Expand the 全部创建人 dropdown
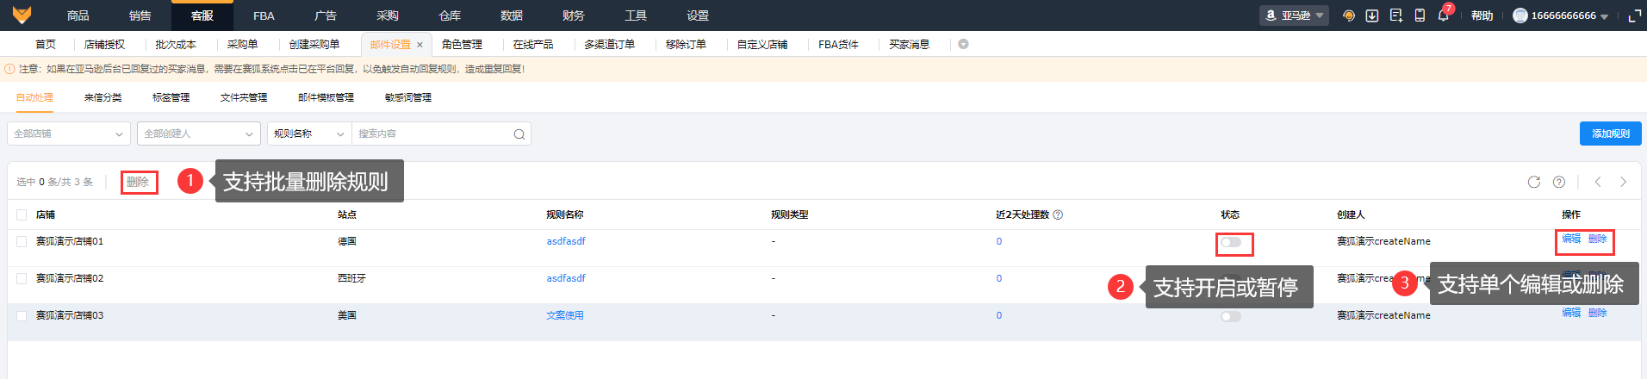 (198, 134)
